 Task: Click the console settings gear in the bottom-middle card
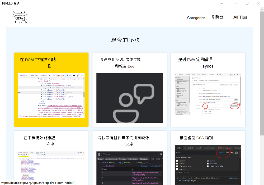point(161,154)
